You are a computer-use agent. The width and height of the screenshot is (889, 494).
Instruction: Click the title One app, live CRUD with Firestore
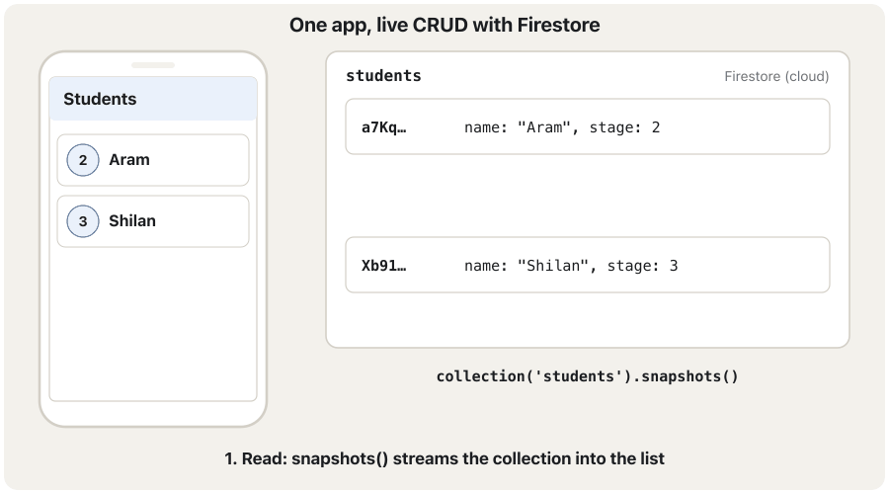[x=444, y=25]
